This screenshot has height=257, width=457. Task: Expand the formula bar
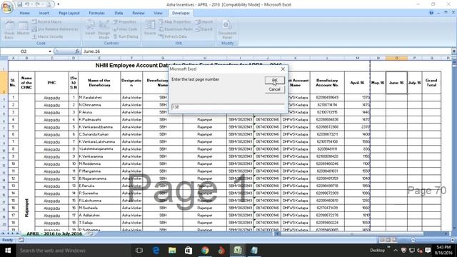(x=454, y=51)
